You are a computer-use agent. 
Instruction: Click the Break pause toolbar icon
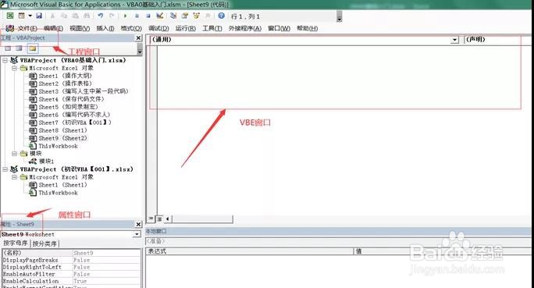tap(137, 16)
